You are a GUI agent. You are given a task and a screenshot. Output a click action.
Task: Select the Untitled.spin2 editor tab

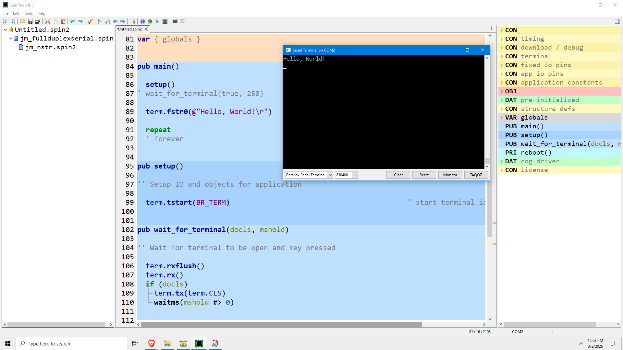130,29
